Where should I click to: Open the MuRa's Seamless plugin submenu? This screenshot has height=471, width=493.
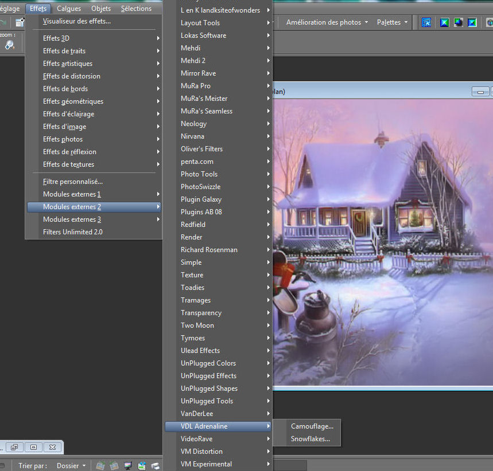tap(218, 111)
